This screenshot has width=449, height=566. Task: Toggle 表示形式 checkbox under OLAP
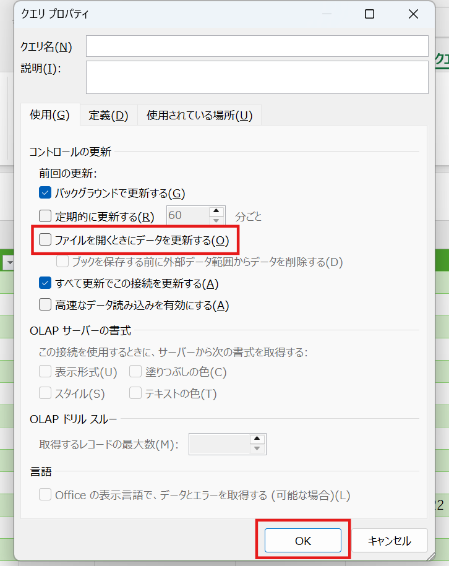(x=45, y=371)
